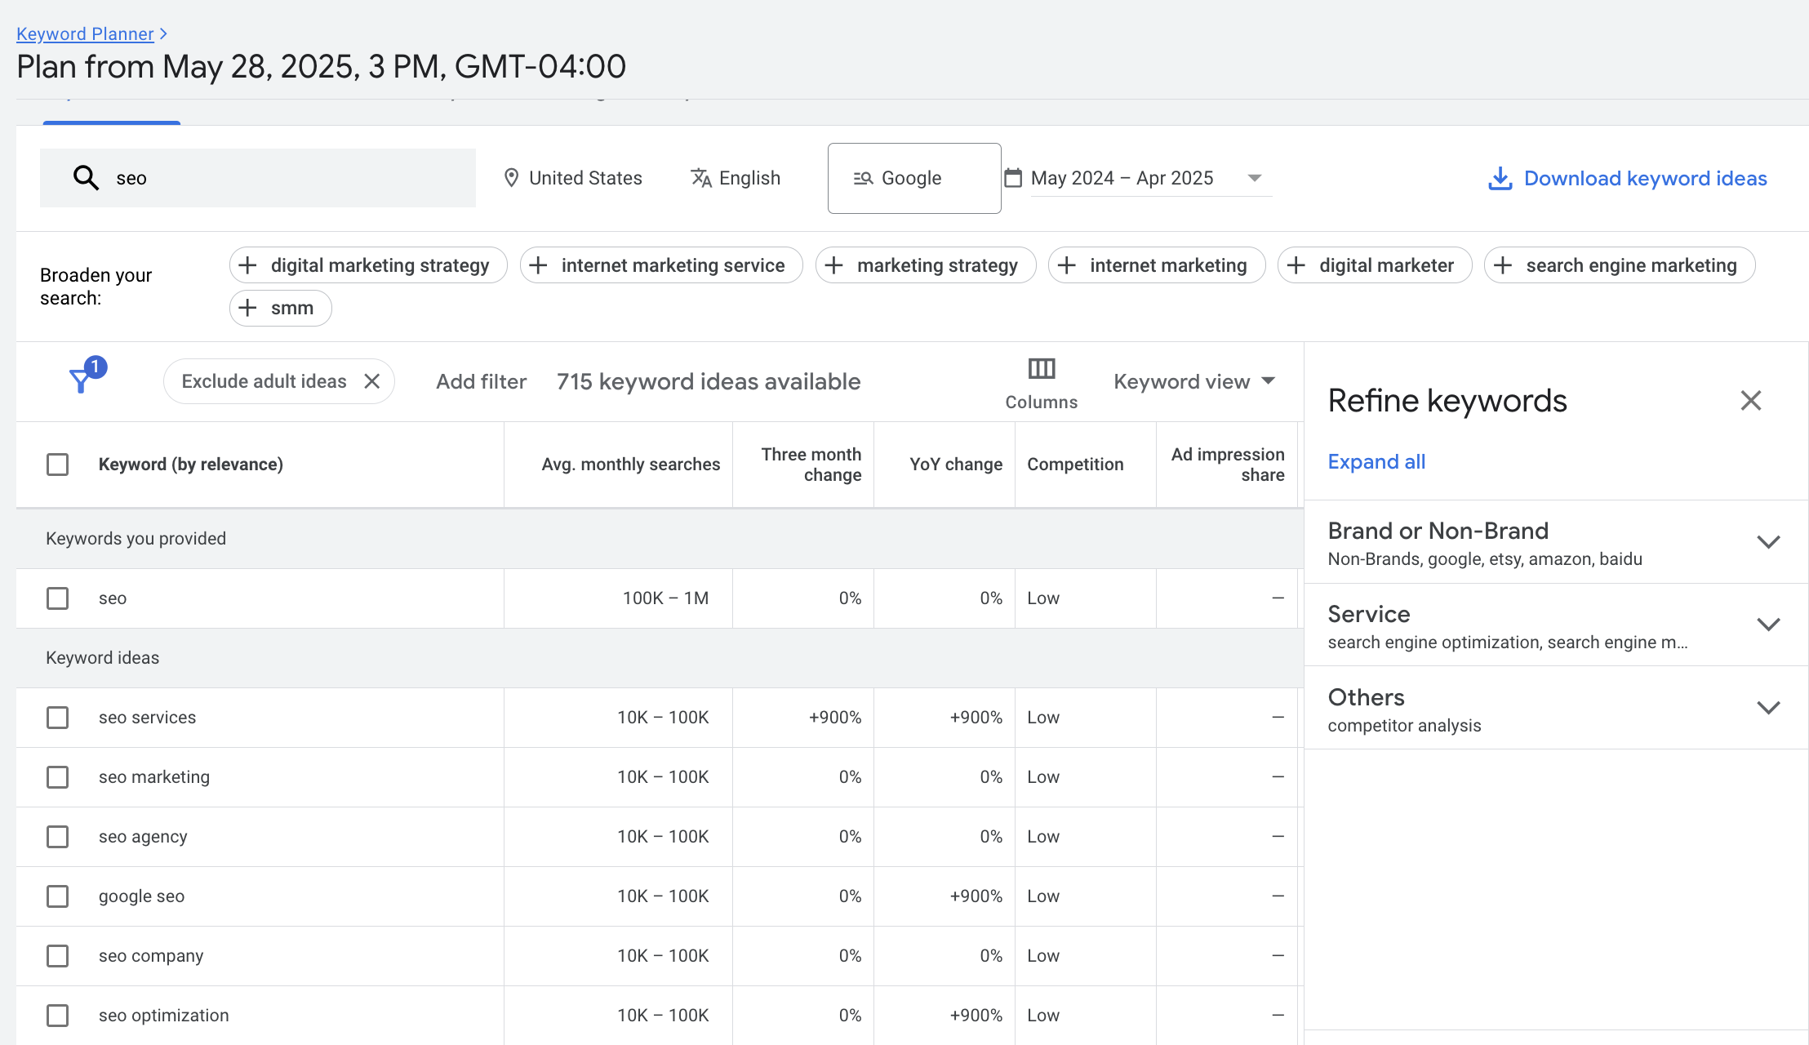Click the translate icon beside English

coord(700,177)
